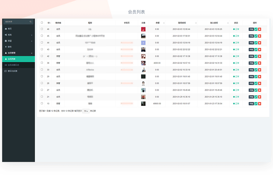Tick the checkbox for ID 38

[42, 63]
